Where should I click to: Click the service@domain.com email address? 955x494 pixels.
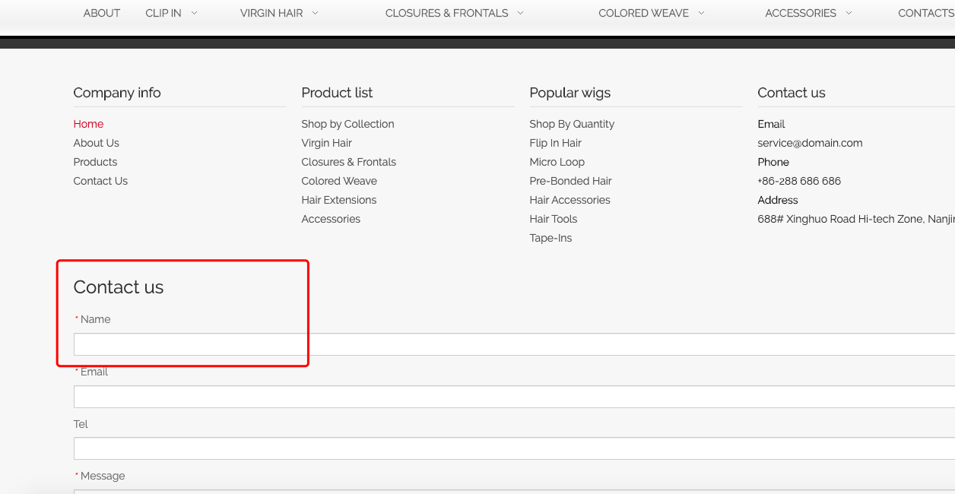(810, 143)
